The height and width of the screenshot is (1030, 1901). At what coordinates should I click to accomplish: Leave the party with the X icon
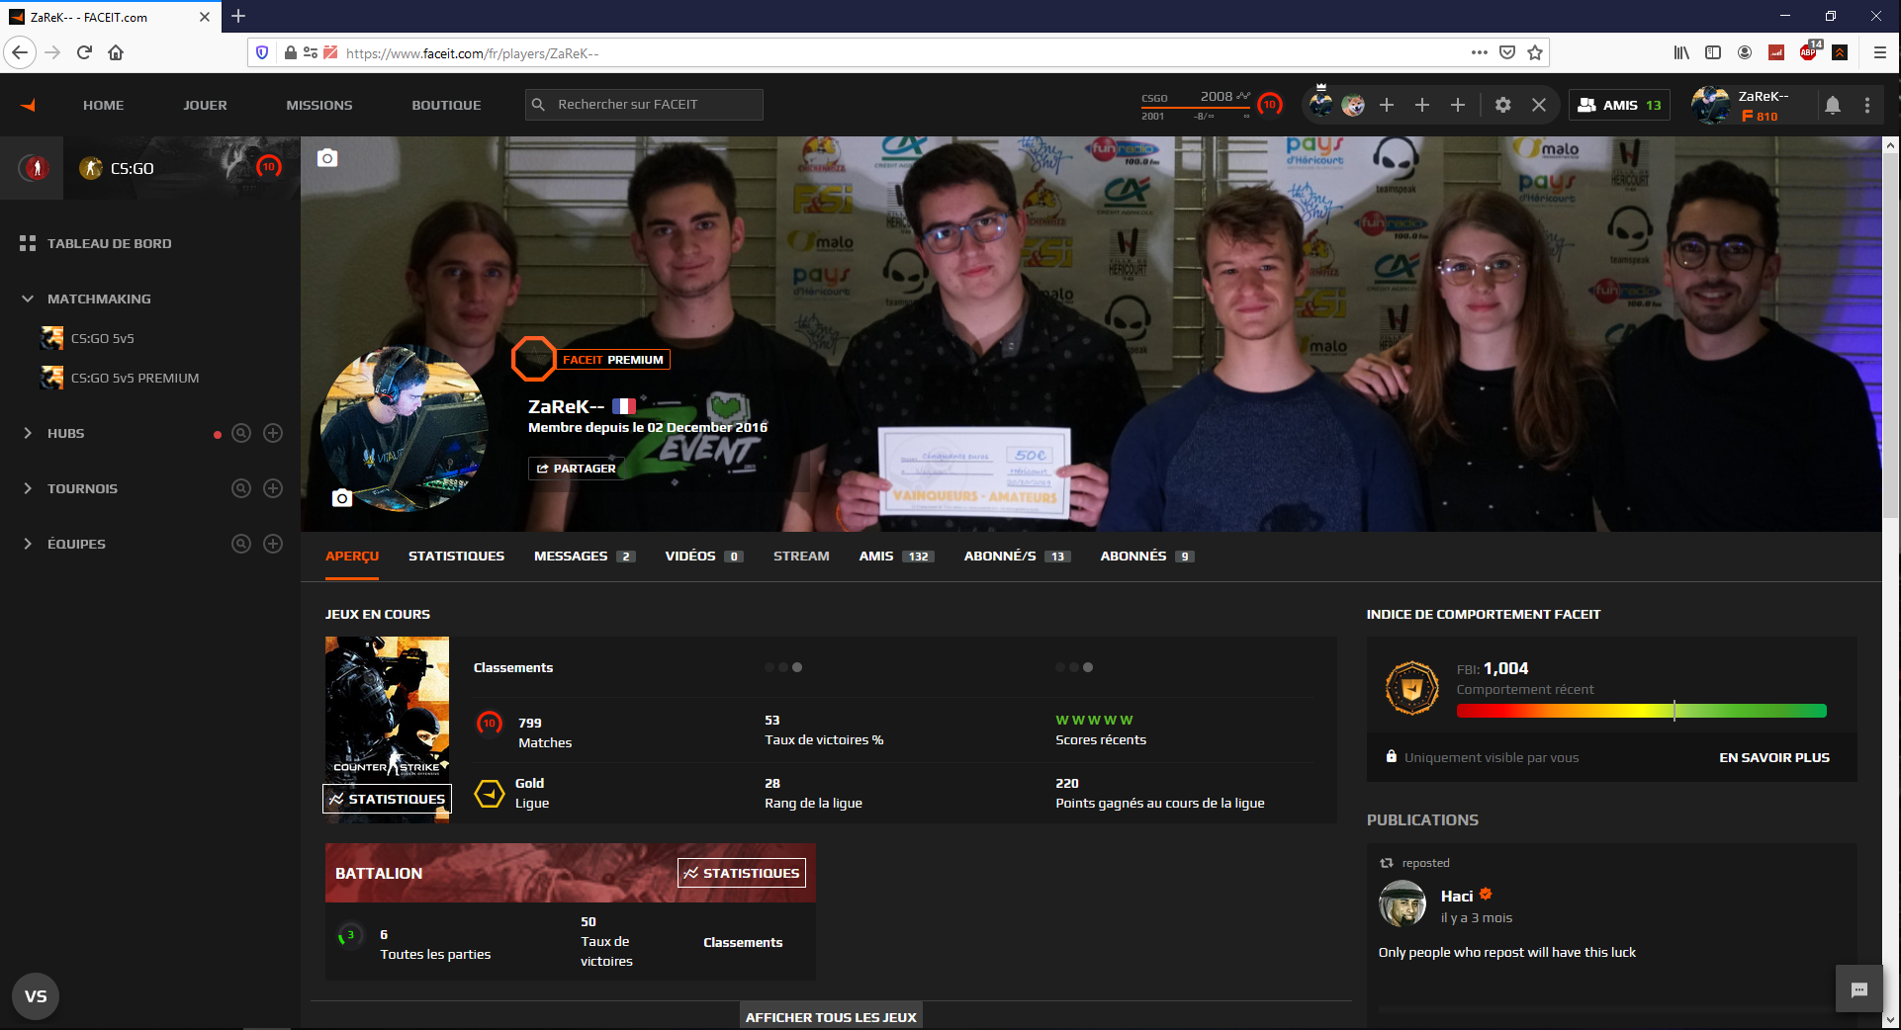1539,105
